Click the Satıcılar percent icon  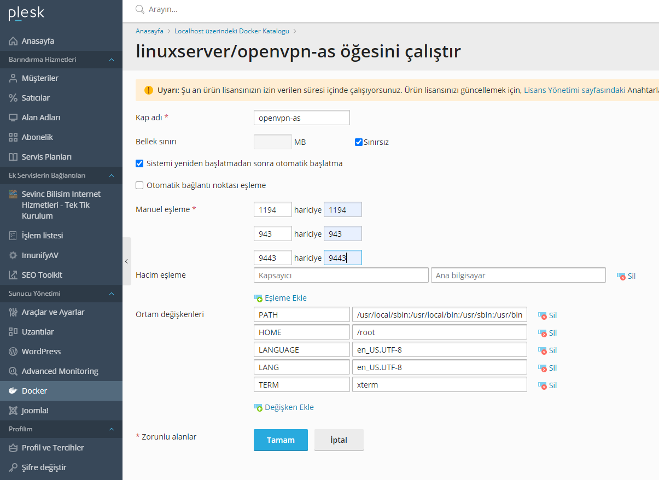13,98
